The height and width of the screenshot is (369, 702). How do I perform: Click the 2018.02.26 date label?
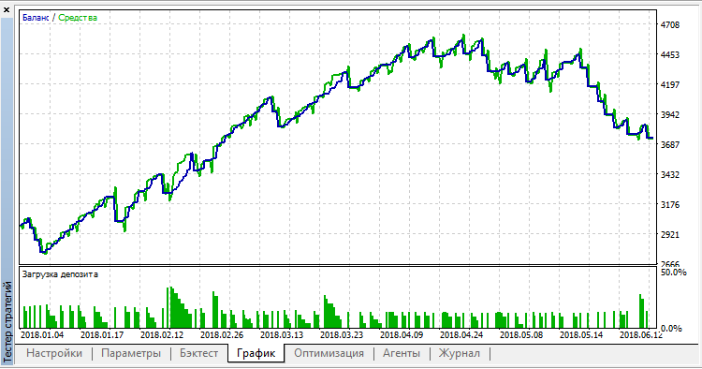pos(222,335)
